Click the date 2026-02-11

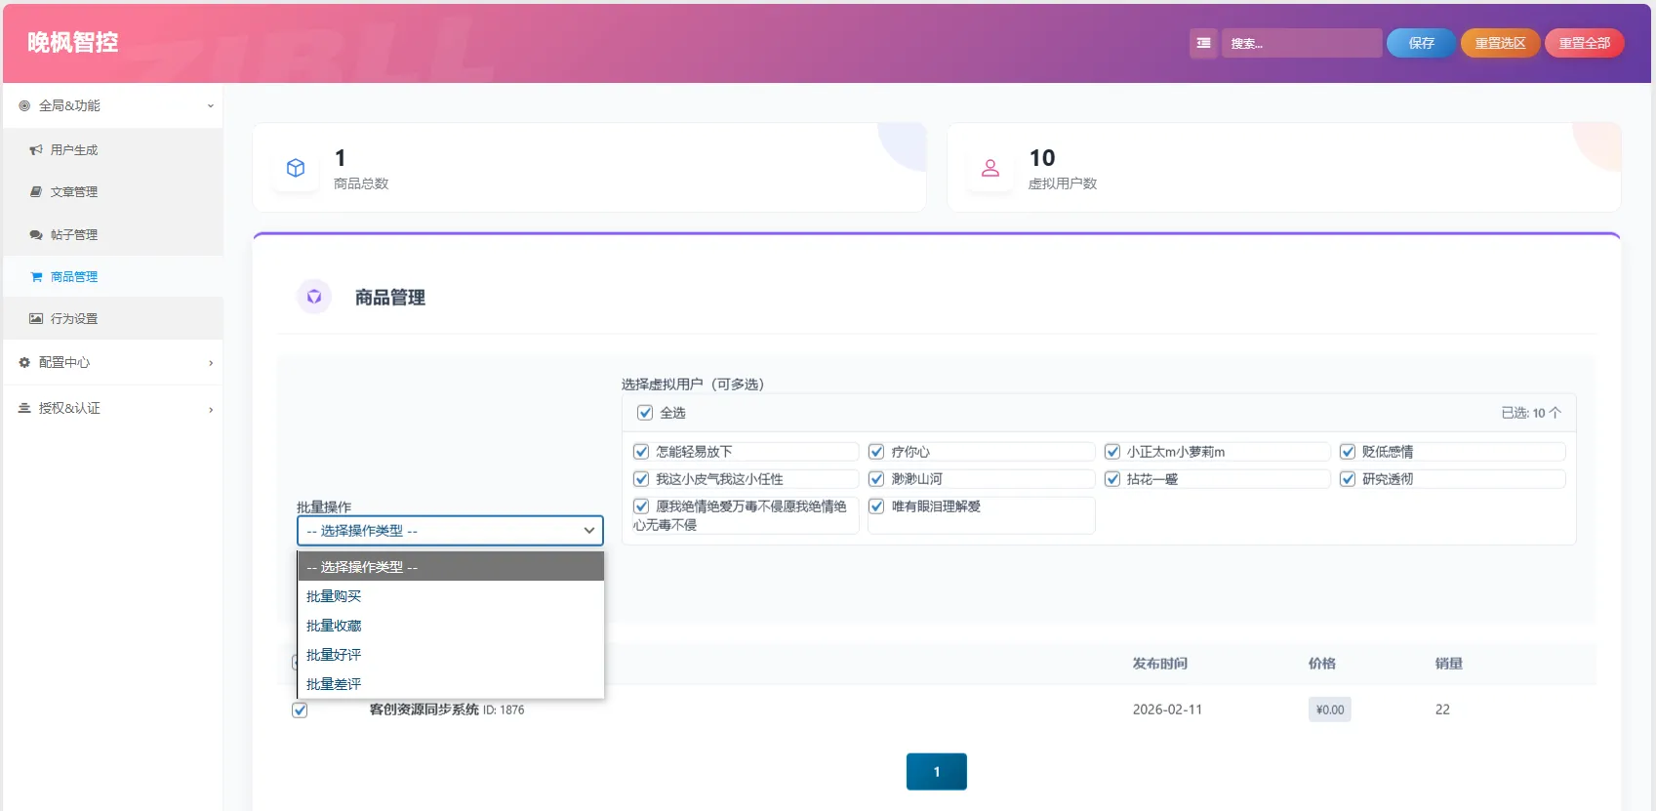1167,710
